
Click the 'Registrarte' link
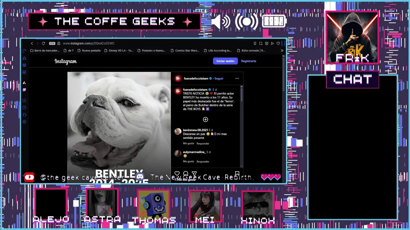[249, 61]
